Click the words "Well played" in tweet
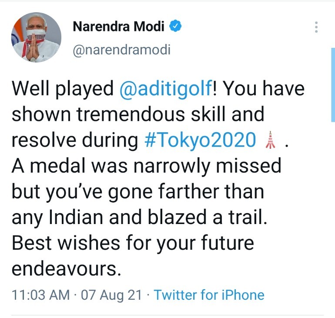Viewport: 335px width, 318px height. pos(63,89)
